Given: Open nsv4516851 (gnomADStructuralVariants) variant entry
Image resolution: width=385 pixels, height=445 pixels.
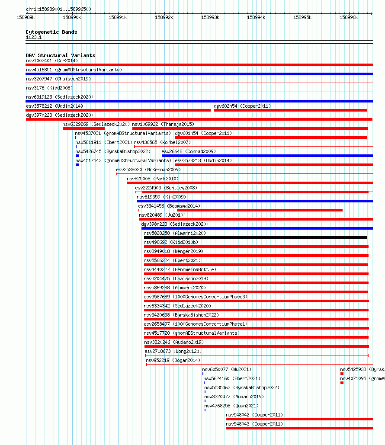Looking at the screenshot, I should (74, 70).
